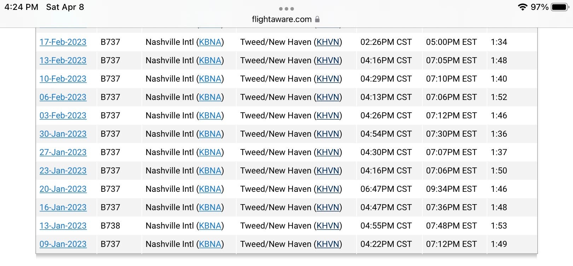This screenshot has height=266, width=573.
Task: Open the 09-Jan-2023 flight link
Action: point(63,244)
